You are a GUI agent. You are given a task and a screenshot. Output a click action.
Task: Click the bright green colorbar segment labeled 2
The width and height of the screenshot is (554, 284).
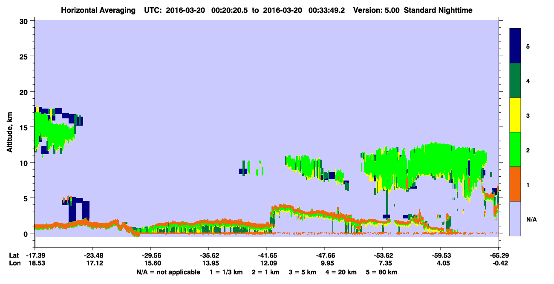click(515, 149)
